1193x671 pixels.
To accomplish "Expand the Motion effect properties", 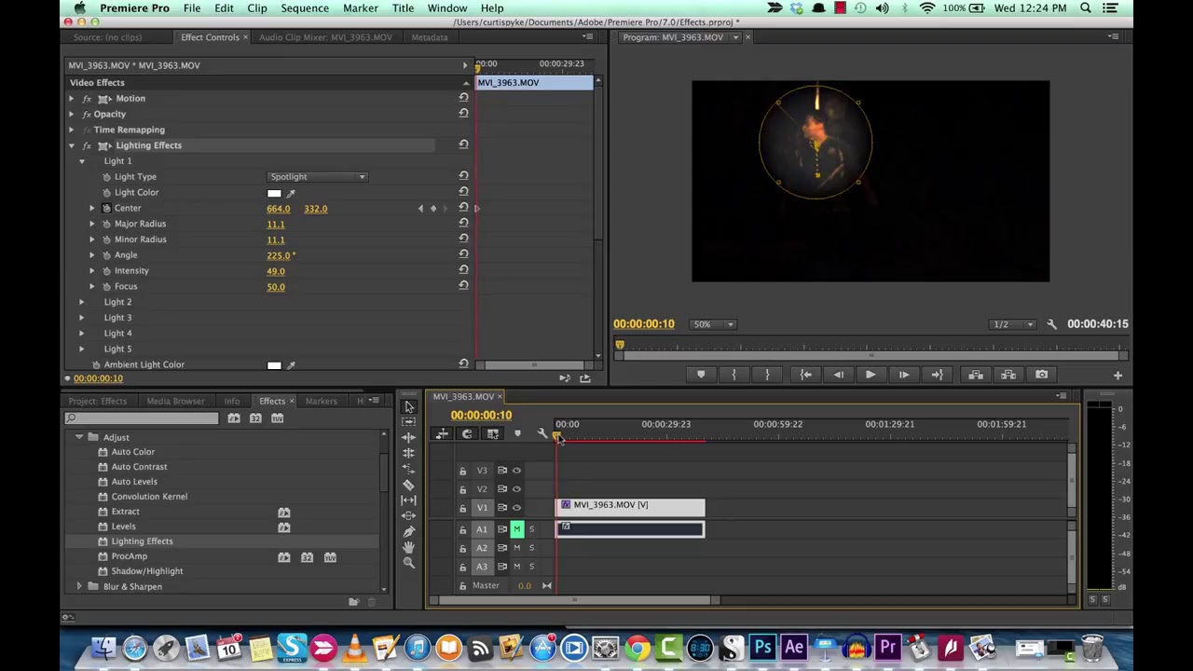I will (71, 99).
